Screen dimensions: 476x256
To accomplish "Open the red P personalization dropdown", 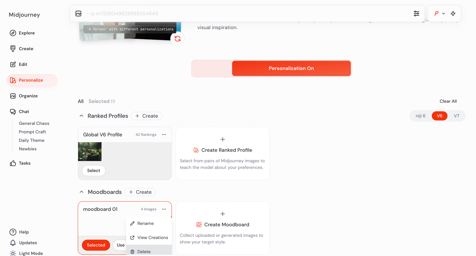I will click(x=439, y=14).
